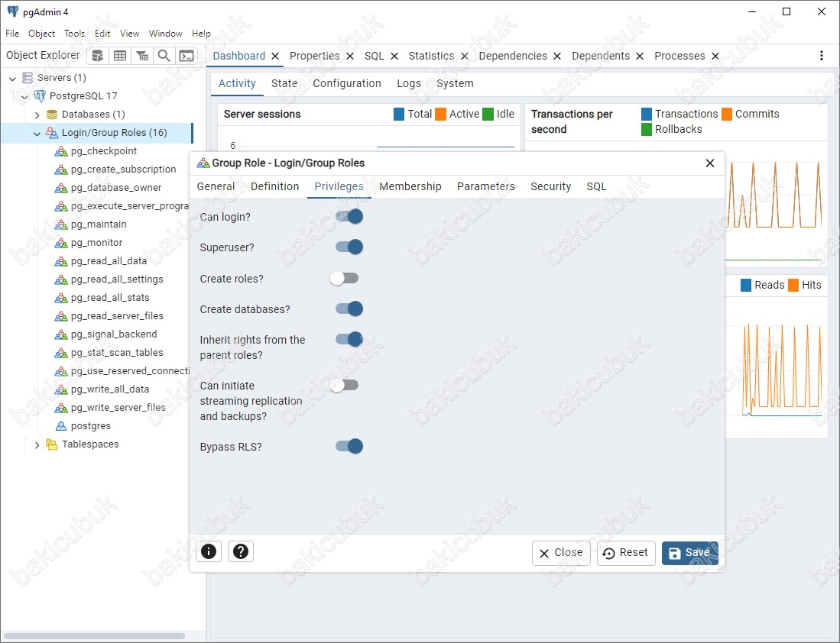Open the Parameters tab in dialog
This screenshot has width=840, height=643.
[486, 186]
